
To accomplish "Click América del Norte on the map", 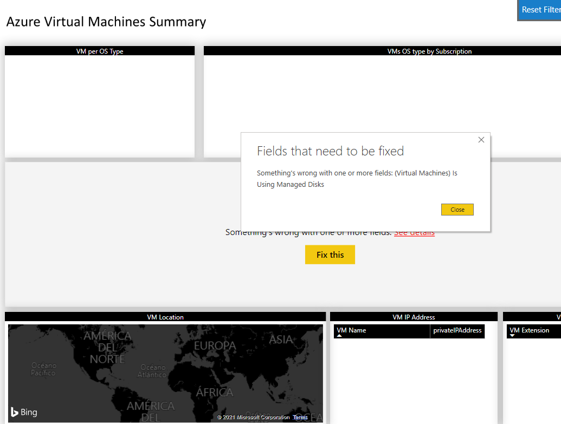I will point(107,347).
